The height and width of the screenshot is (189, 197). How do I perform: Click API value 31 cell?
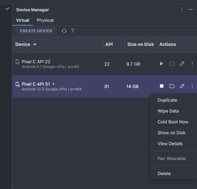click(x=107, y=87)
